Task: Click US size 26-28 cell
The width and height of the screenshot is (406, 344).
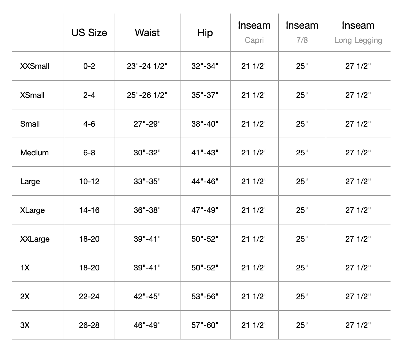Action: click(x=89, y=325)
